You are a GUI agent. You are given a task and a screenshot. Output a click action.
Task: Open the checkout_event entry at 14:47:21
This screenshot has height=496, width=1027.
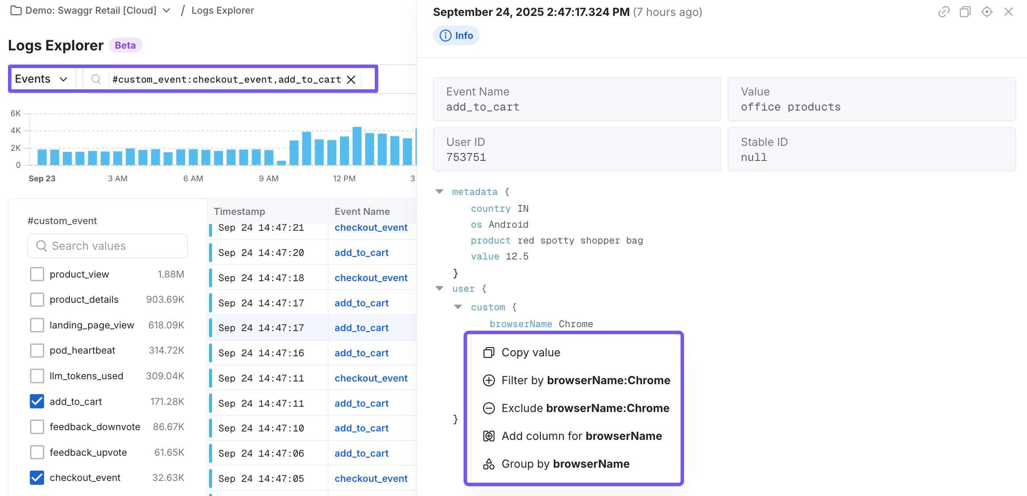click(x=371, y=227)
